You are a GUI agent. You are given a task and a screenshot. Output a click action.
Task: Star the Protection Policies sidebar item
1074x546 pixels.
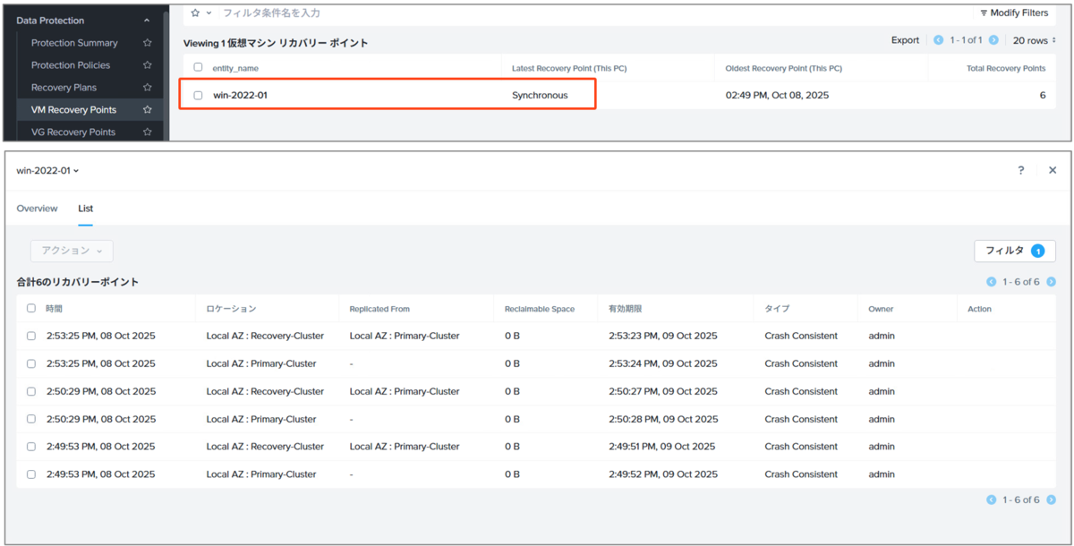[x=148, y=65]
